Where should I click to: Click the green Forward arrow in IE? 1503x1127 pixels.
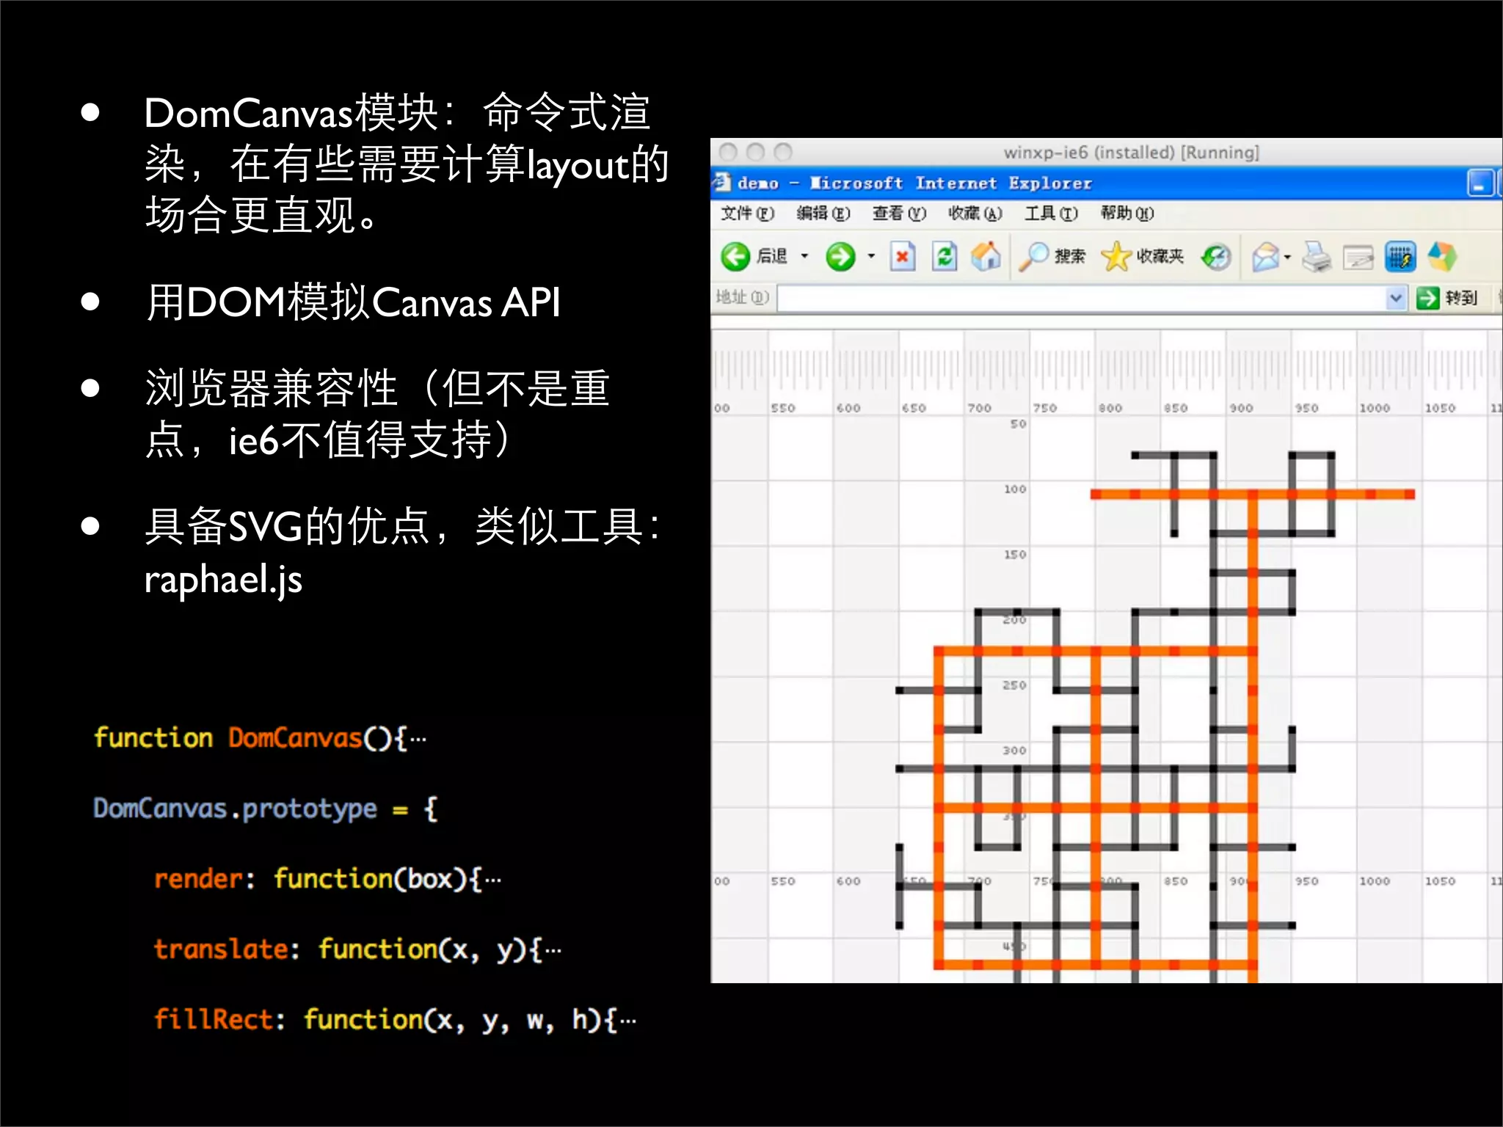pyautogui.click(x=840, y=257)
